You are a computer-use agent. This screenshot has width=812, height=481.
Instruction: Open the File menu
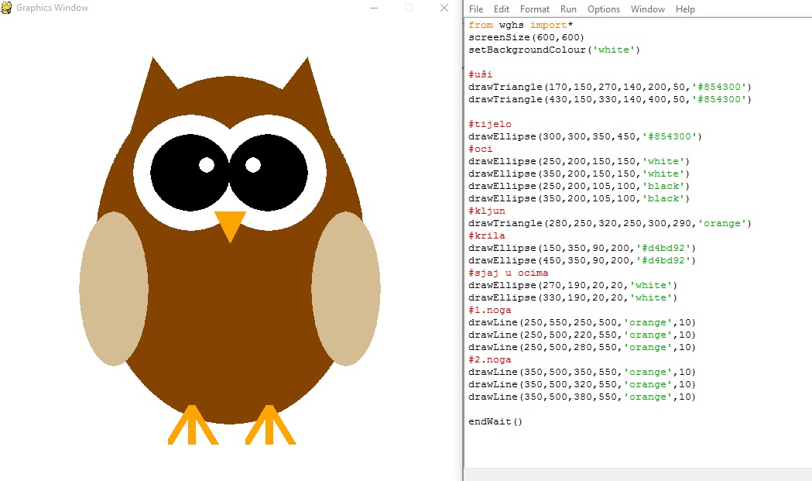click(476, 9)
